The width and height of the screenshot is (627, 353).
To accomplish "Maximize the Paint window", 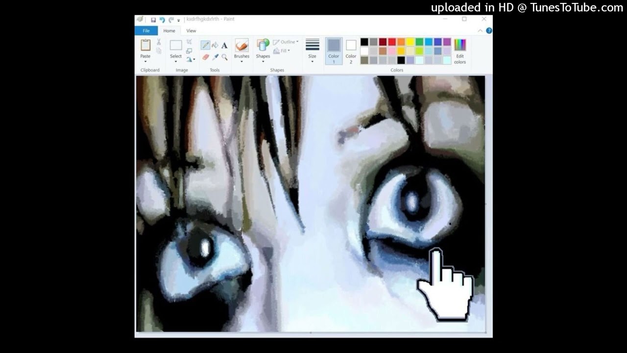I will (x=464, y=19).
